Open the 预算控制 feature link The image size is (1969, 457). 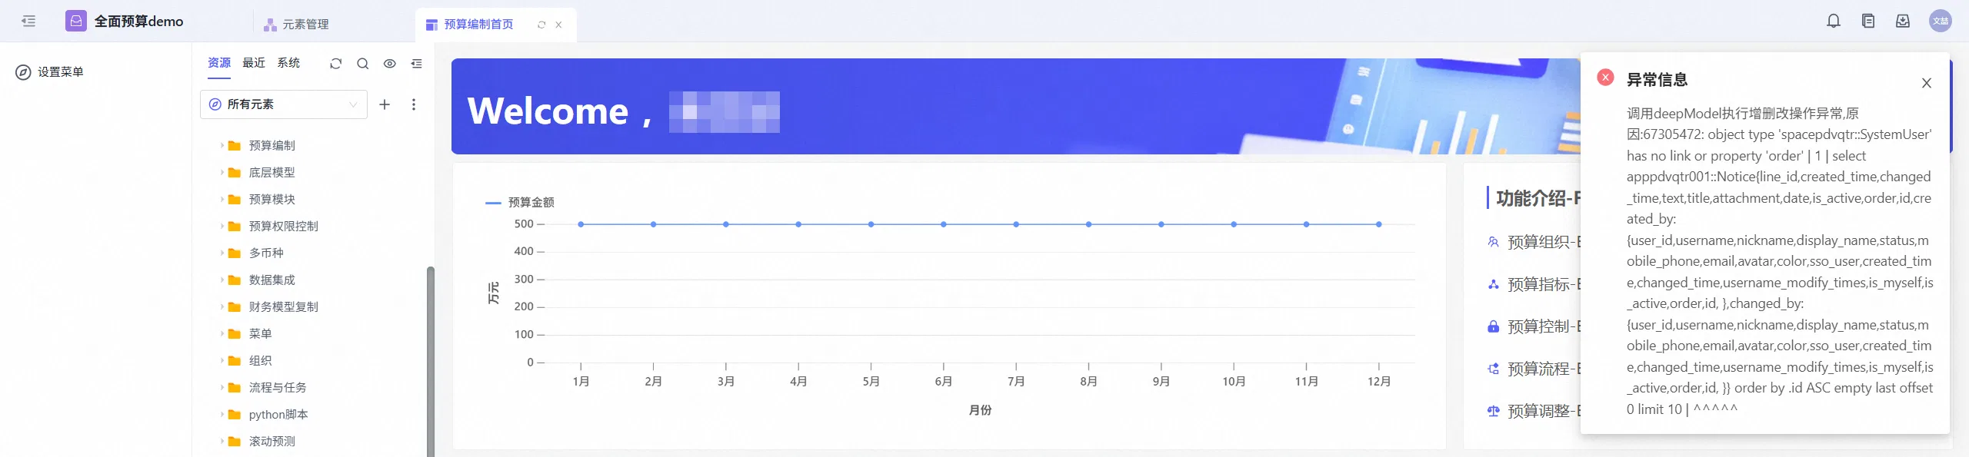pos(1544,326)
